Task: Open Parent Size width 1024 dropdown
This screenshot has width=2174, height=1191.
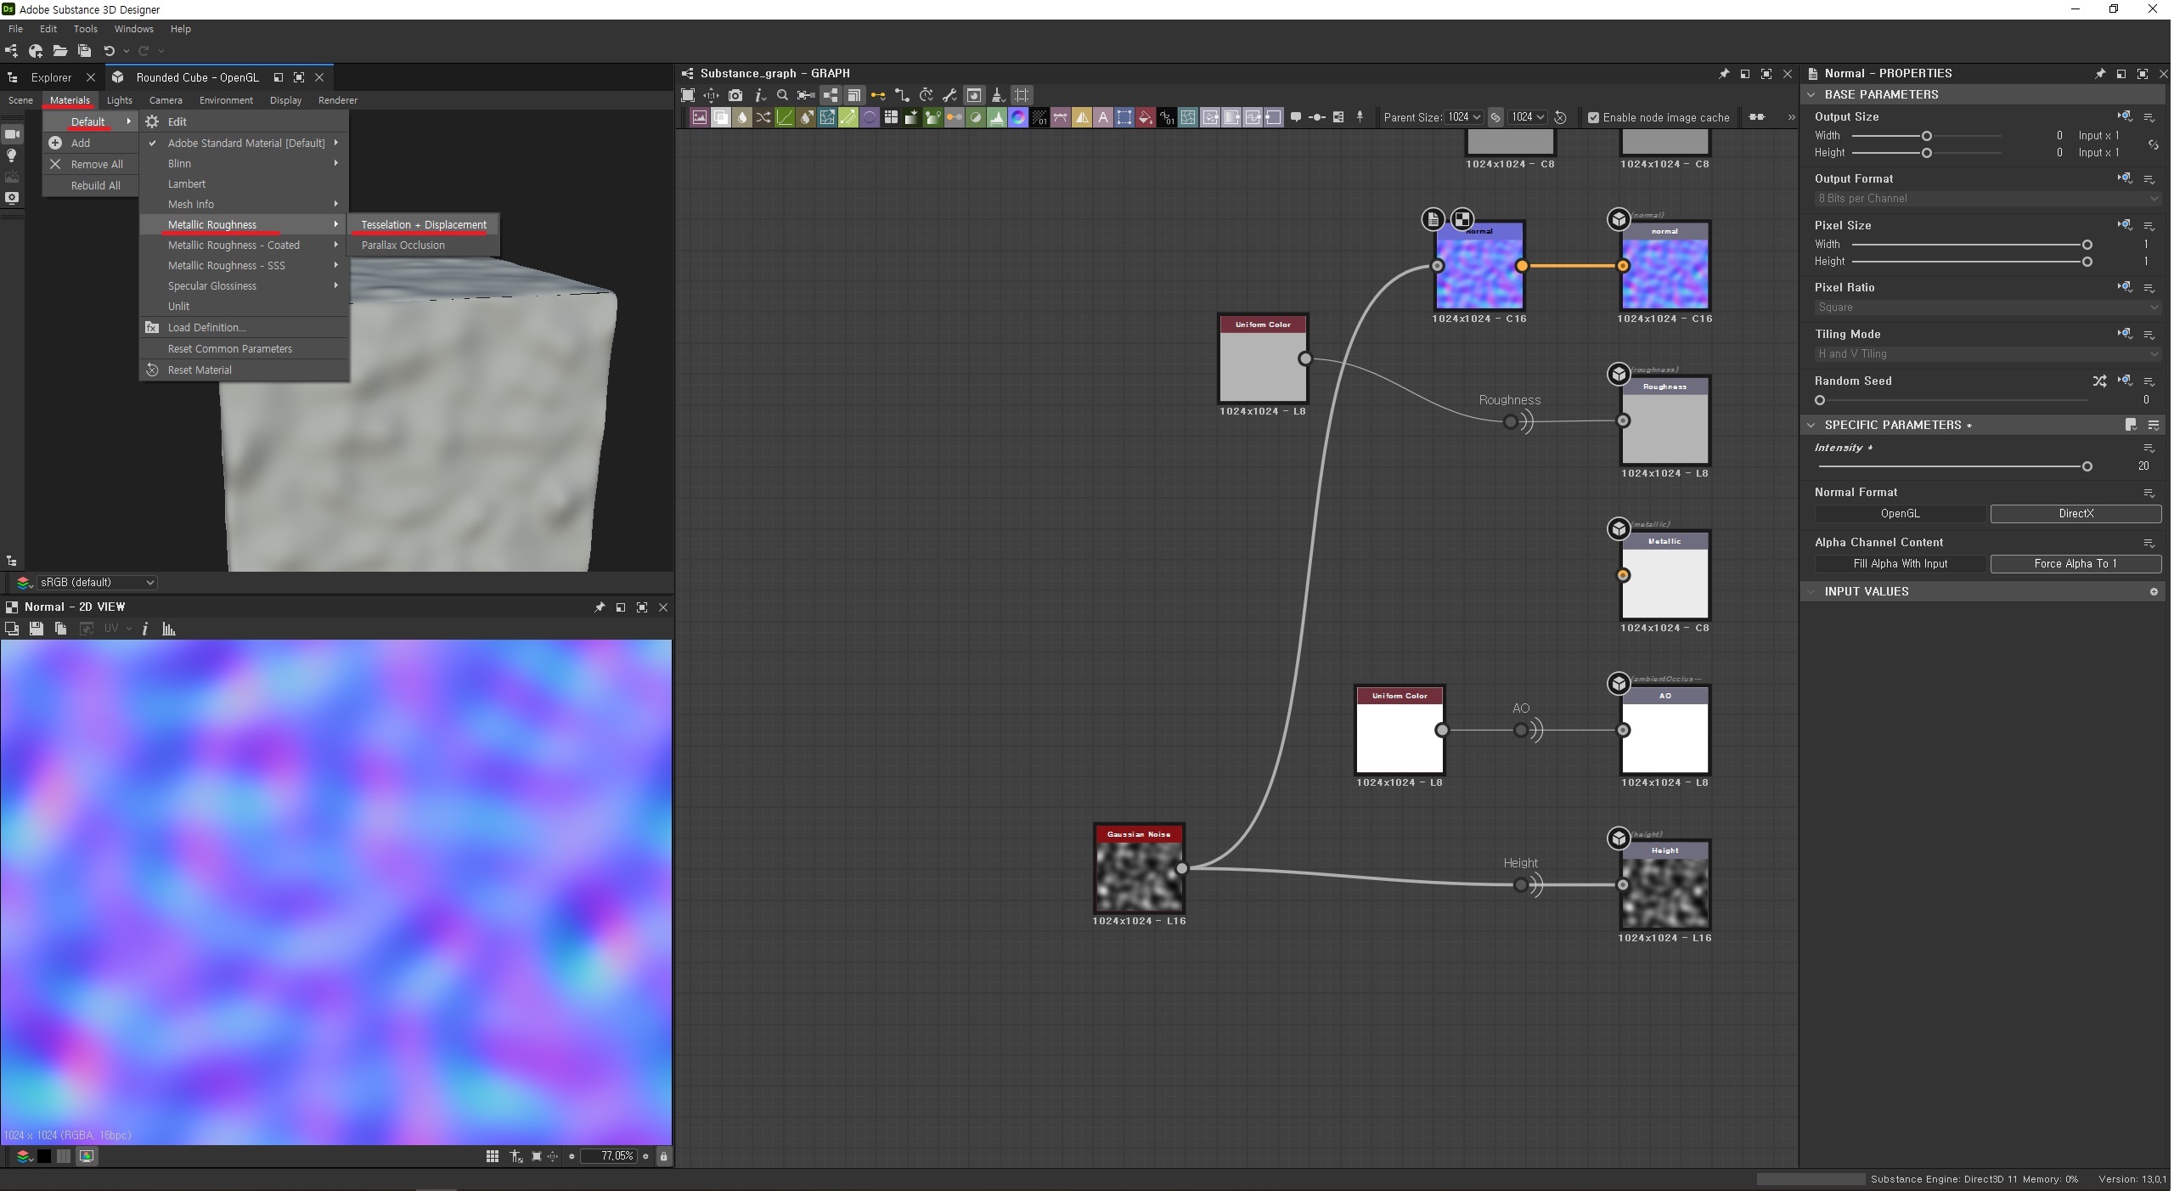Action: coord(1464,117)
